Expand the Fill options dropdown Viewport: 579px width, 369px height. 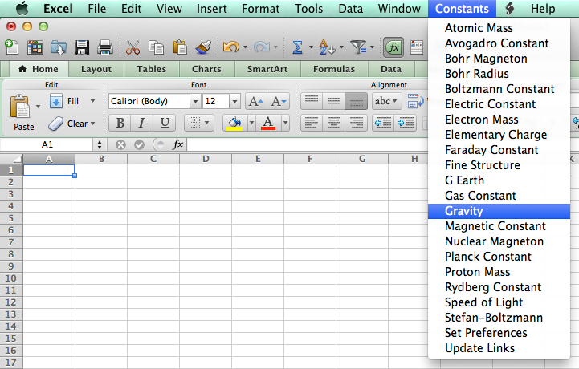click(92, 101)
